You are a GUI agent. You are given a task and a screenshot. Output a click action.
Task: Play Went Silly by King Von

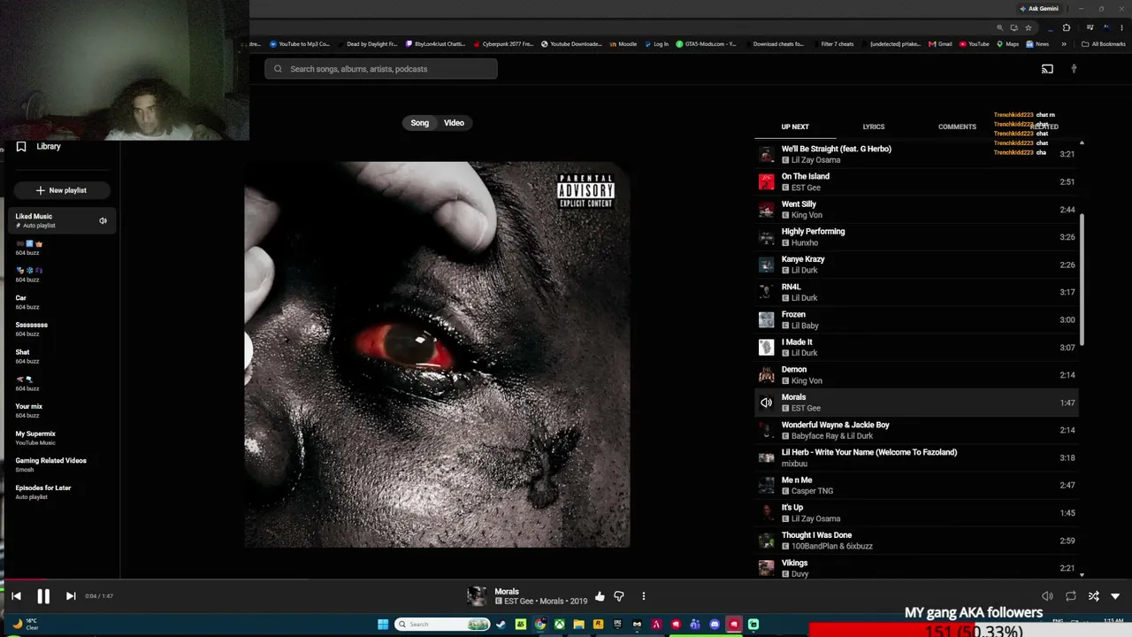click(x=917, y=210)
